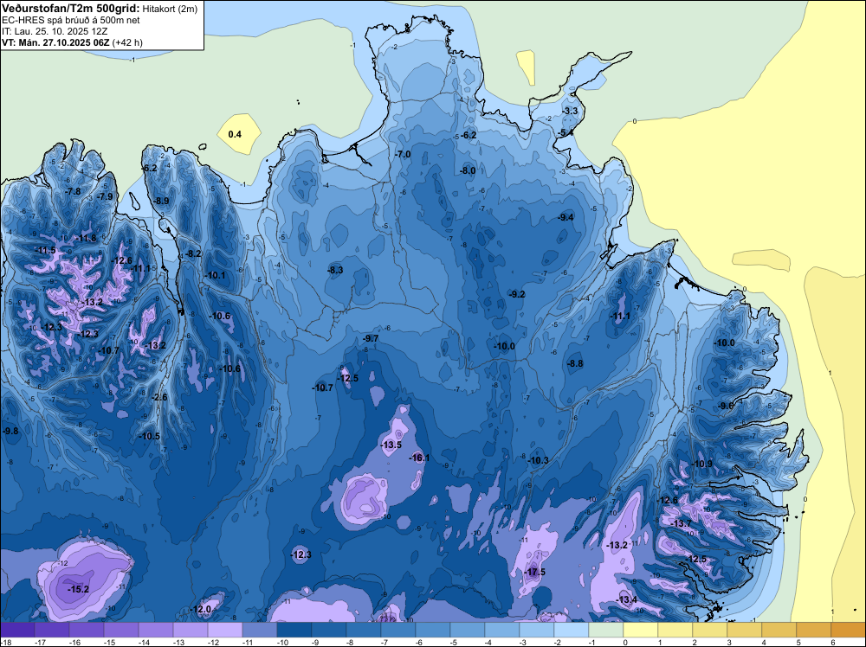Image resolution: width=866 pixels, height=647 pixels.
Task: Select the -8.0 temperature label
Action: tap(468, 170)
